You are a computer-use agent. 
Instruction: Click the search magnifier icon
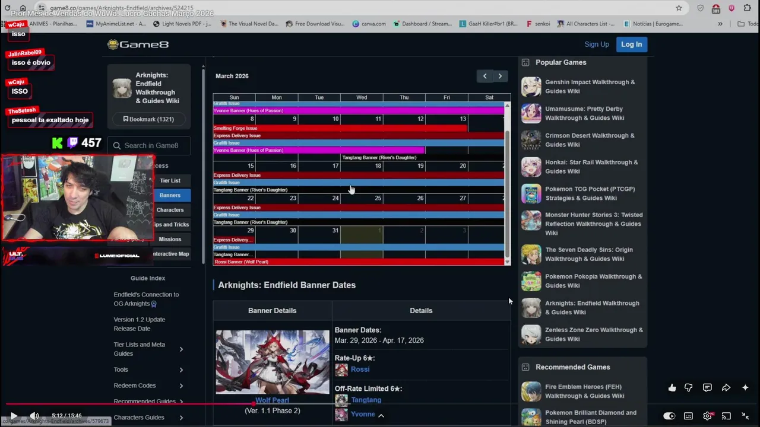coord(117,145)
